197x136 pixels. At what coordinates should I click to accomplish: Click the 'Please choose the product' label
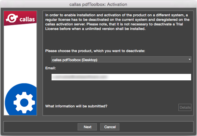(x=95, y=51)
